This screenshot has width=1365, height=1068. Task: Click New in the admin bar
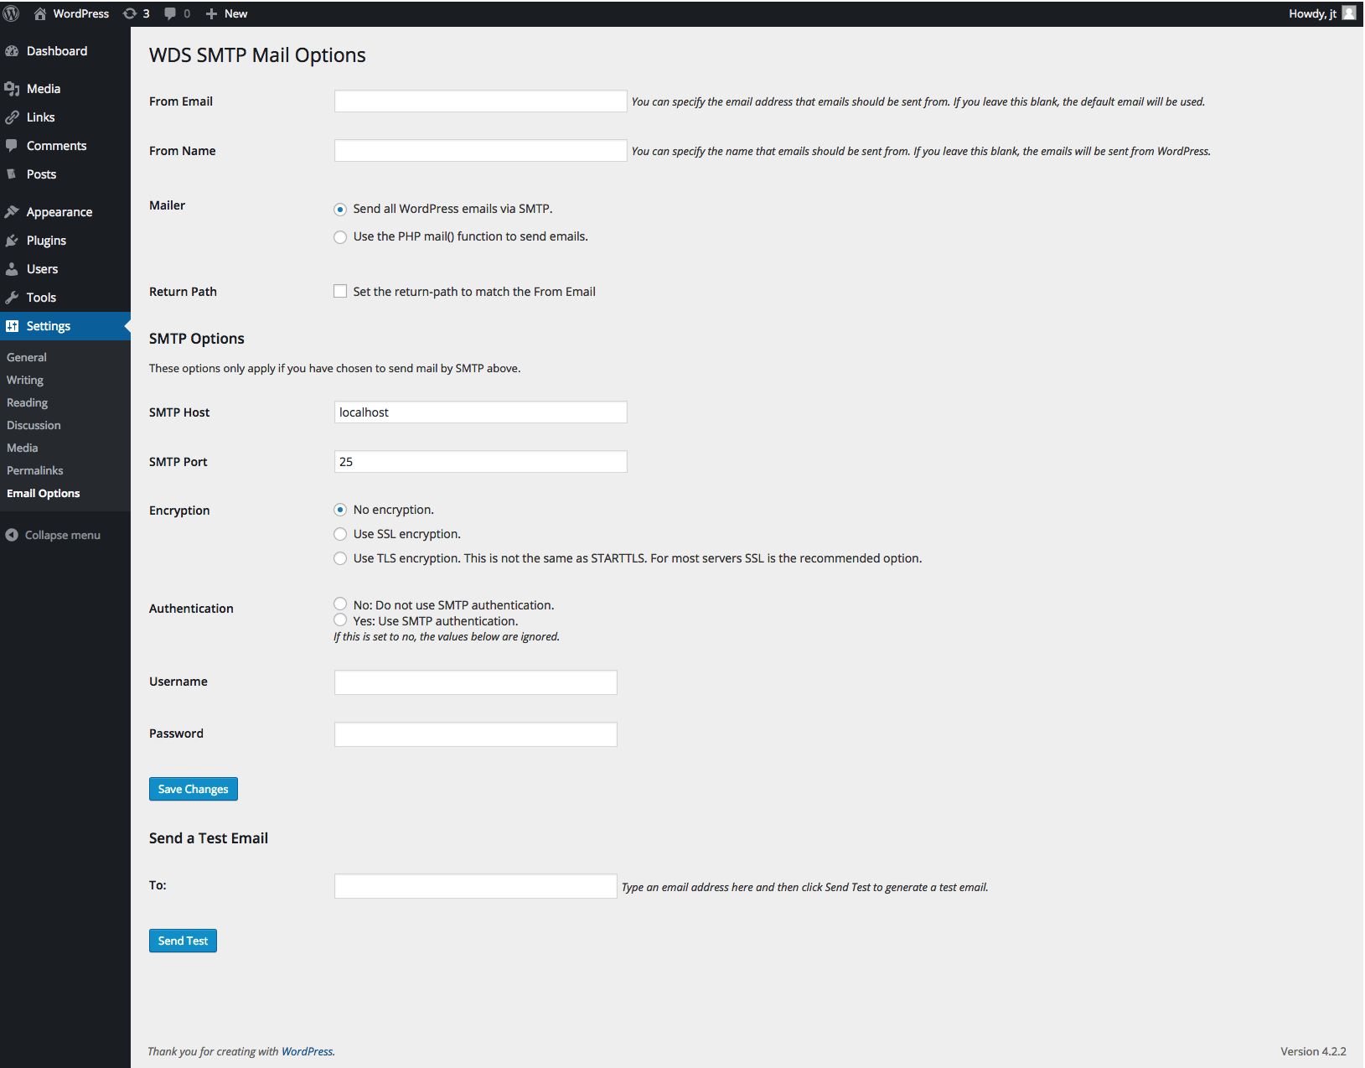point(235,13)
